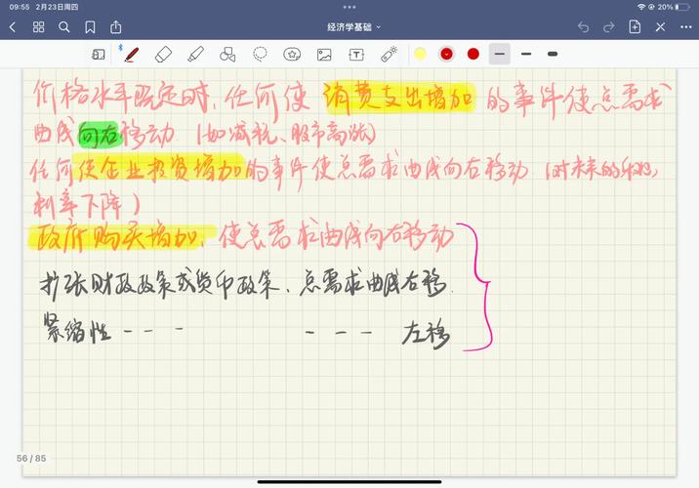The height and width of the screenshot is (488, 699).
Task: Open the Elements sticker tool
Action: click(x=292, y=55)
